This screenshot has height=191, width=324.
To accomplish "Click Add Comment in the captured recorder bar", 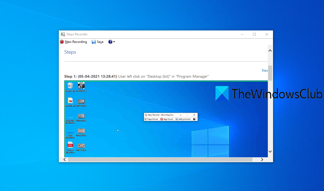I will point(183,119).
